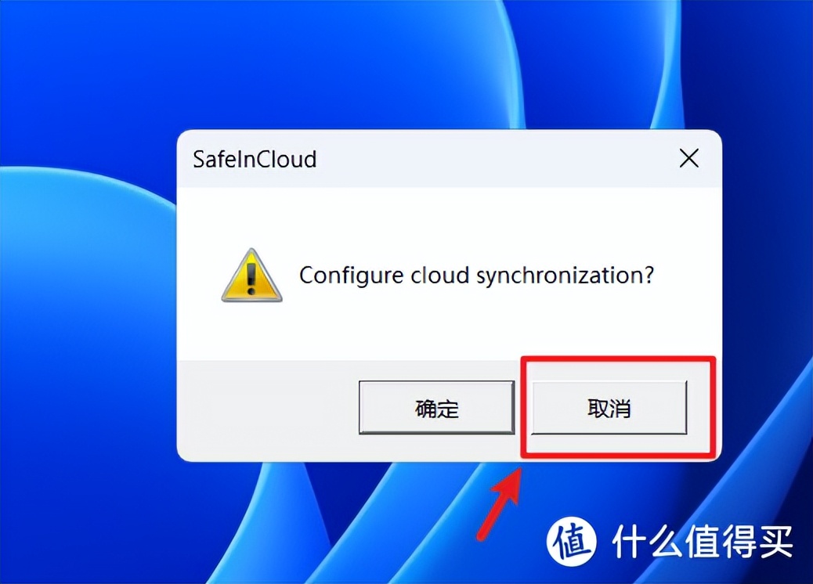Click the round 值 logo watermark
This screenshot has width=813, height=584.
572,542
